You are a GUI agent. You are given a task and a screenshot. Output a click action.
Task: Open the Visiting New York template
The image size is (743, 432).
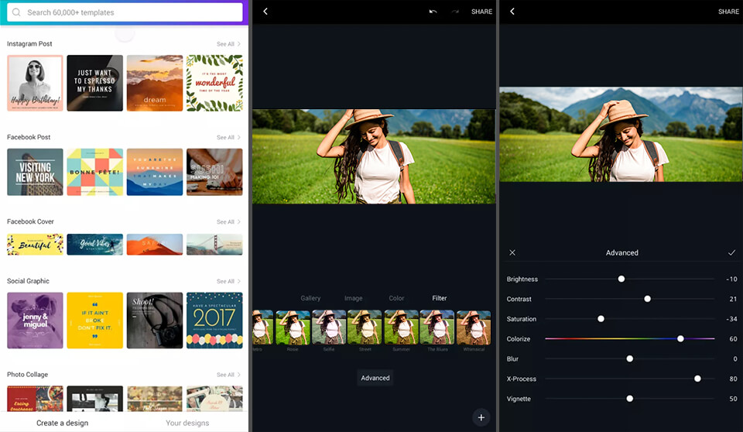click(x=35, y=172)
